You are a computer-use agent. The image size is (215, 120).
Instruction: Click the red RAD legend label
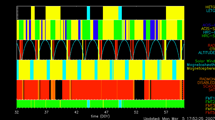pos(211,45)
